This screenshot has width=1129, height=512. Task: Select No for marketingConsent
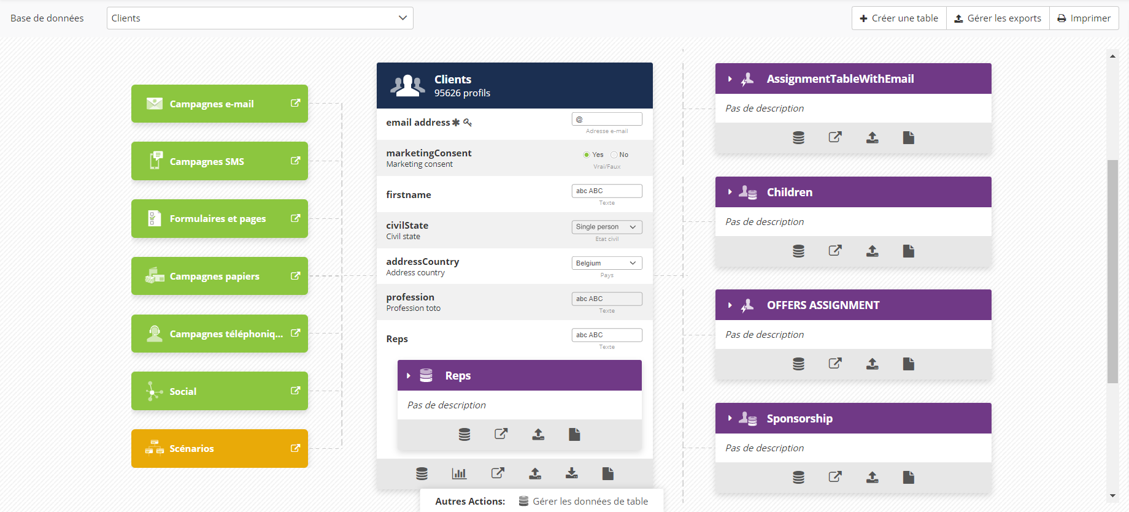click(x=614, y=155)
